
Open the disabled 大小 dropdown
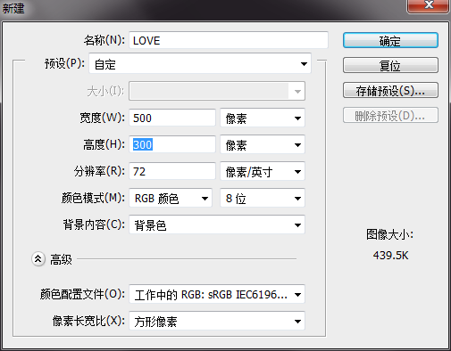click(217, 91)
